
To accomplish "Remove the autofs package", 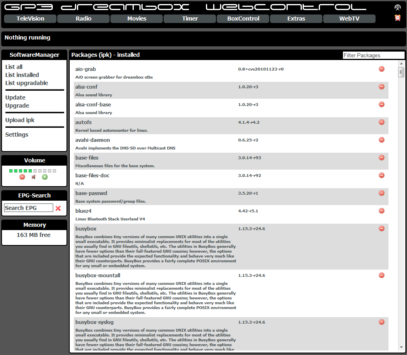I will coord(381,122).
